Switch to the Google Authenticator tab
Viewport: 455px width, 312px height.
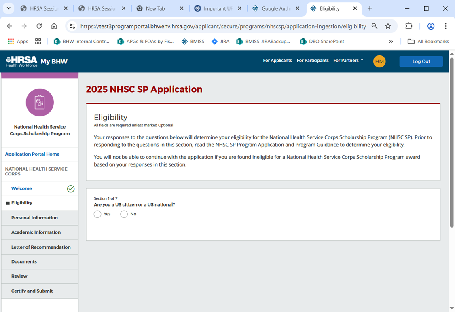point(276,8)
